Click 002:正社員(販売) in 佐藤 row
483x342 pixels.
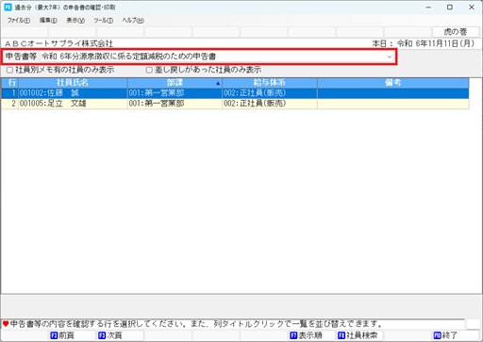point(270,93)
